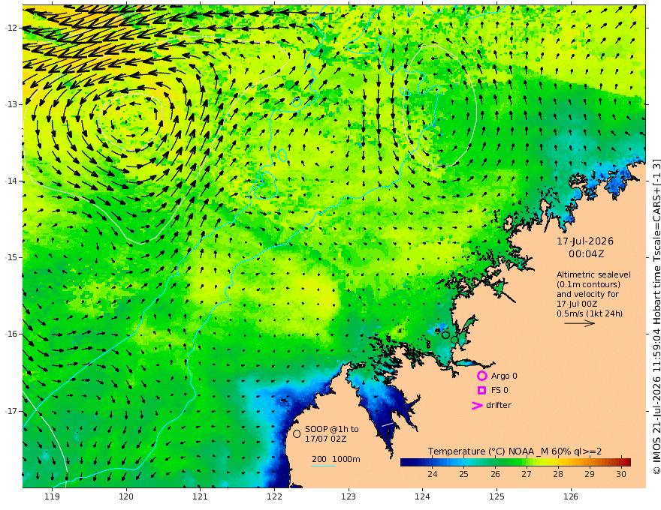This screenshot has width=661, height=510.
Task: Click longitude axis label 121
Action: click(x=201, y=496)
